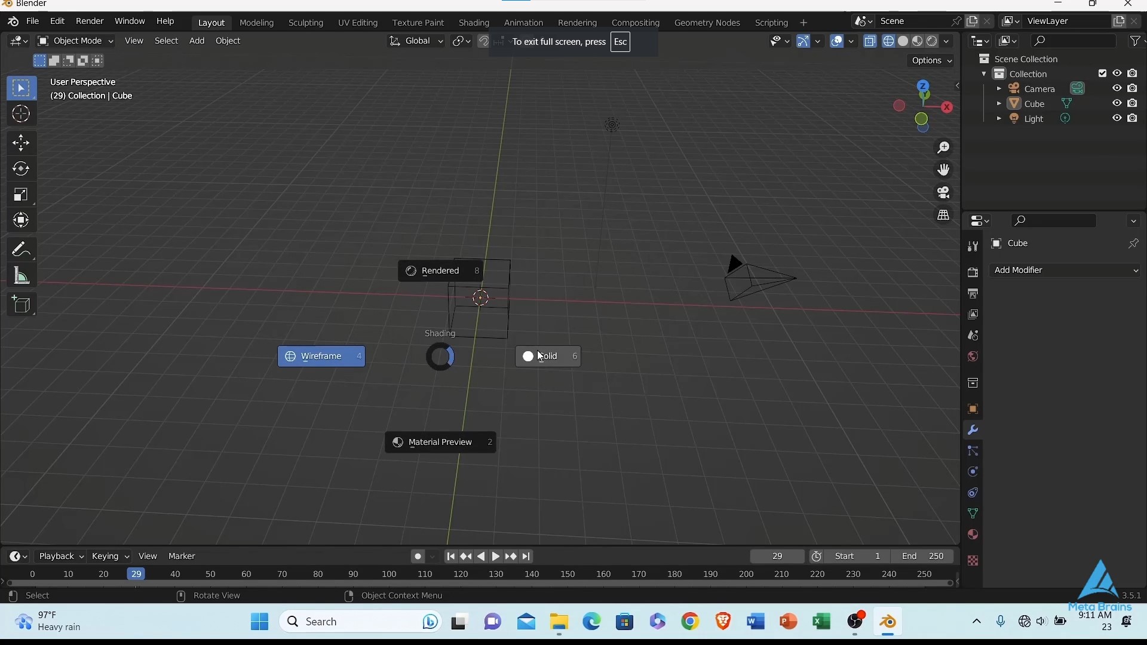1147x645 pixels.
Task: Open World Properties in the properties sidebar
Action: (x=973, y=357)
